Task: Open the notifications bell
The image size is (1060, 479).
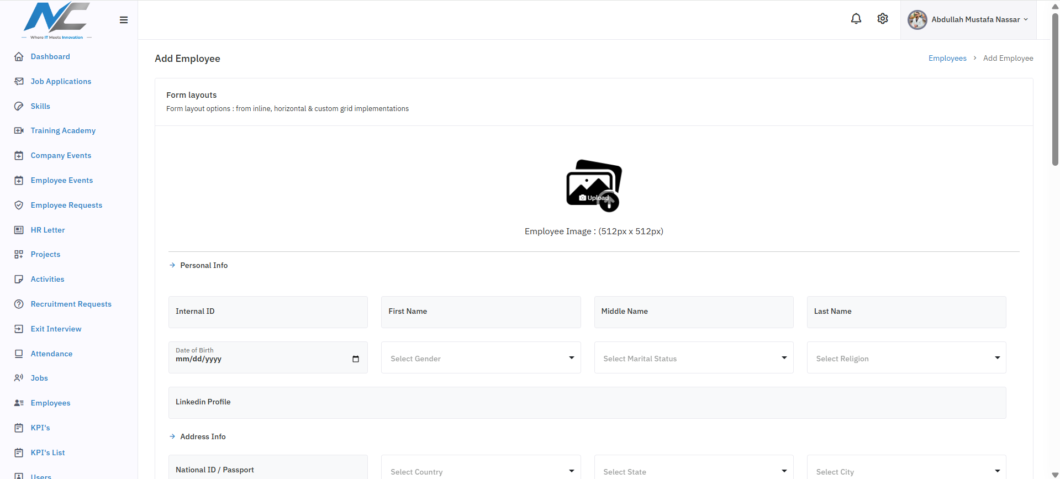Action: pos(856,19)
